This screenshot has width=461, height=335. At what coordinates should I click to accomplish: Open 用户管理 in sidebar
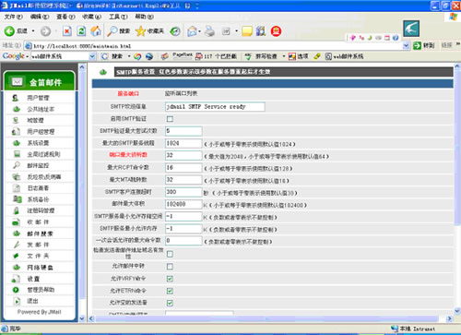pyautogui.click(x=38, y=98)
